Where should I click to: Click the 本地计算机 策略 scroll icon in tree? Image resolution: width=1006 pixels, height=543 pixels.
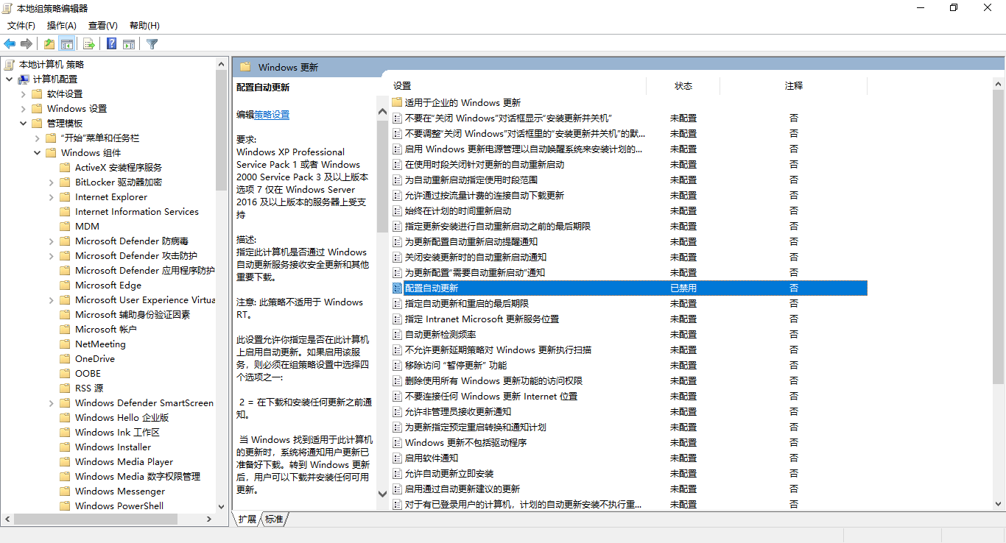(x=10, y=65)
